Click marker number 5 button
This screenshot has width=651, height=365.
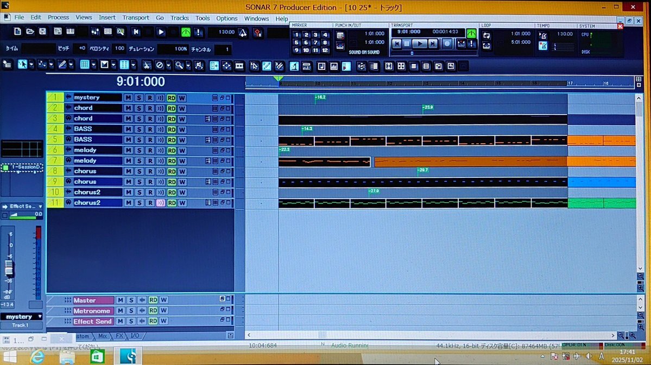pos(296,42)
